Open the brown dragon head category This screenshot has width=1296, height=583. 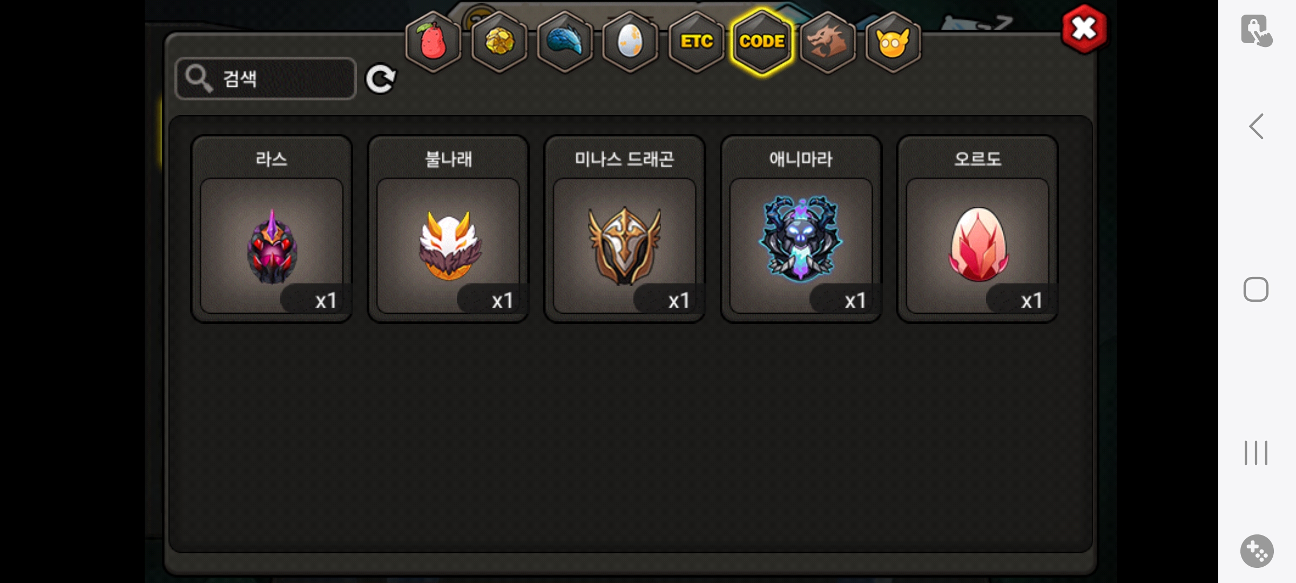[827, 42]
